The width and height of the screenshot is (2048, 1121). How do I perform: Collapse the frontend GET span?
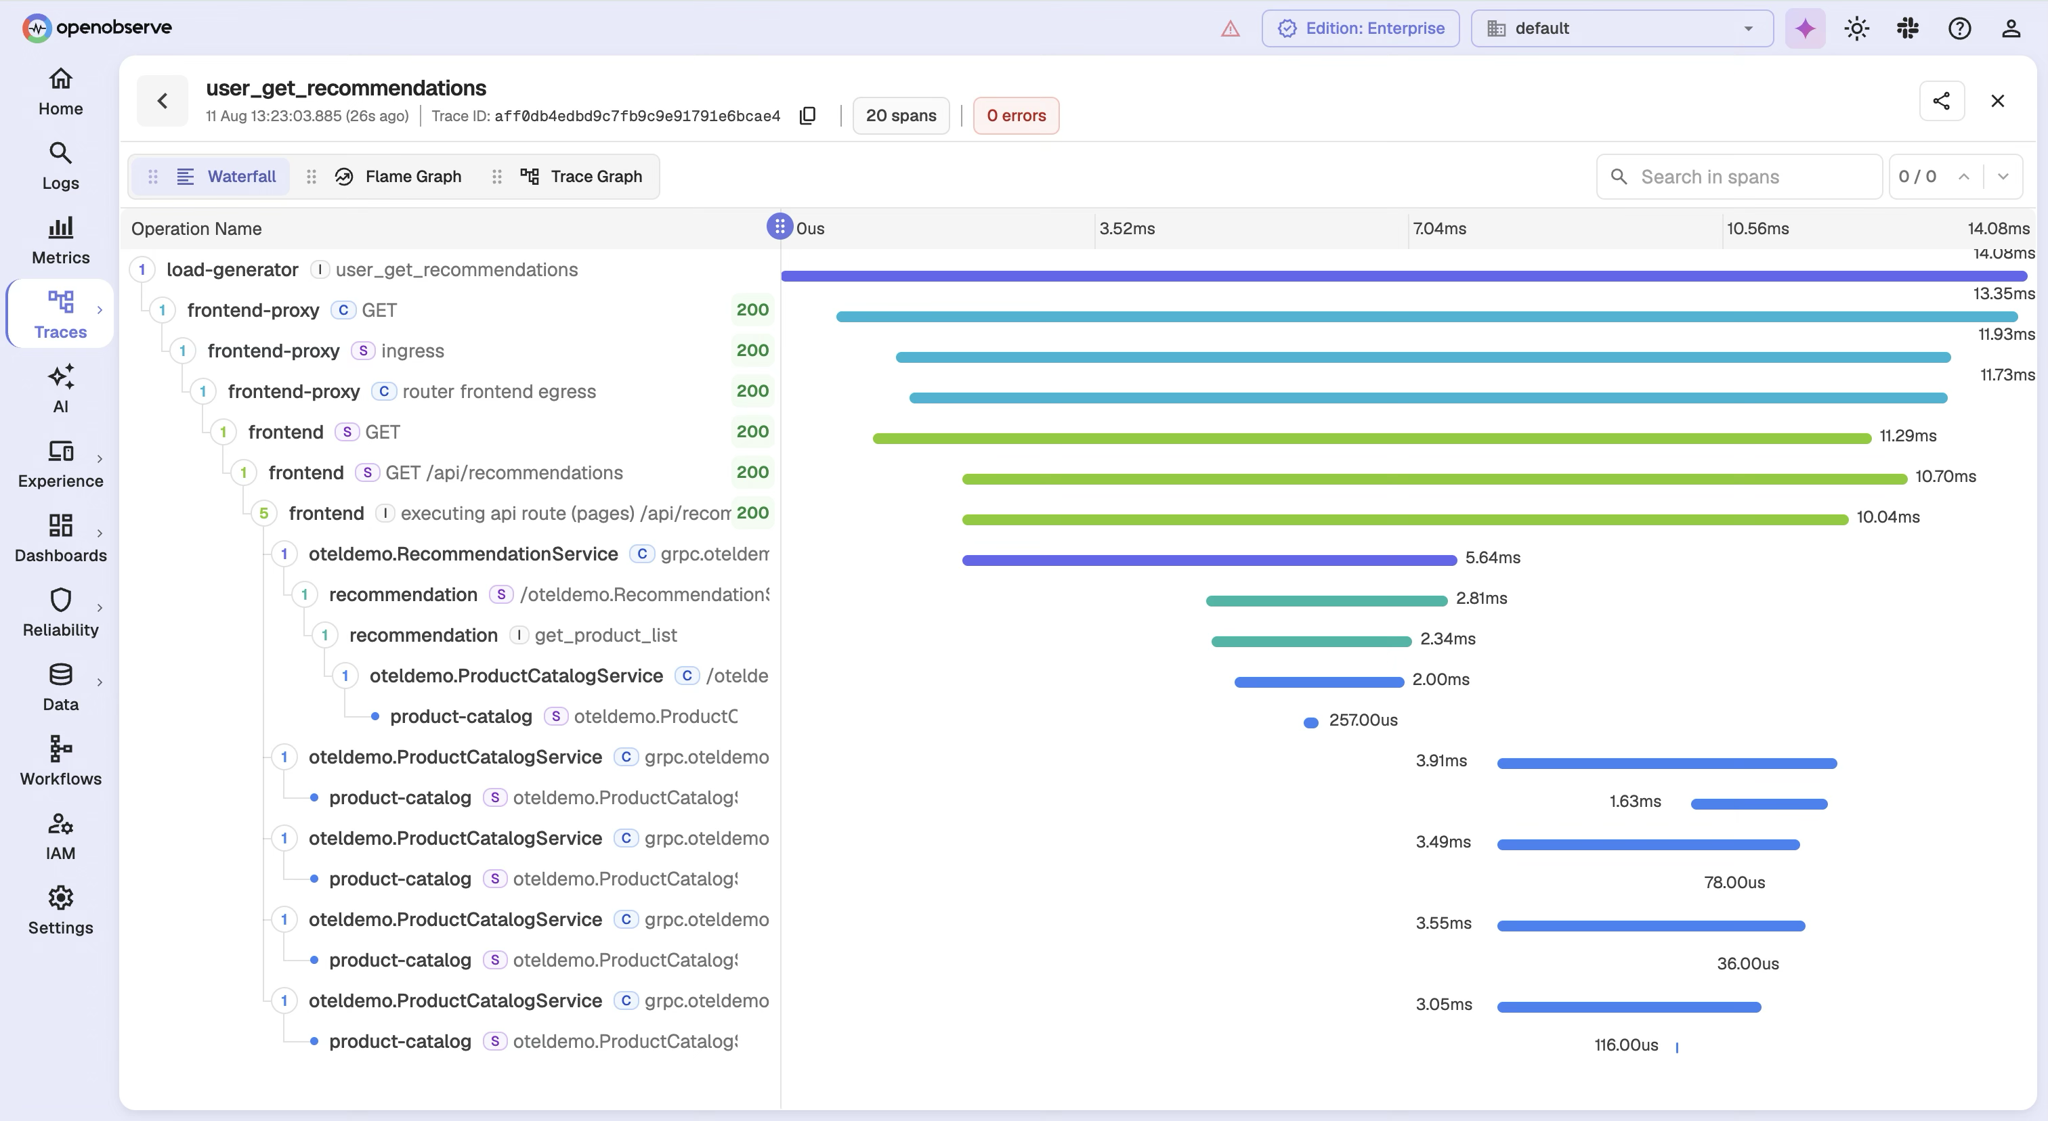(223, 432)
